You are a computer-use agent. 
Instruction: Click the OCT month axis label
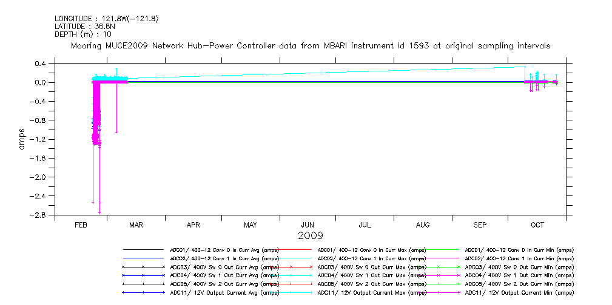537,225
